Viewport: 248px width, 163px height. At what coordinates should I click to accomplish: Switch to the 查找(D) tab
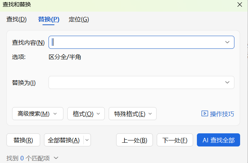(17, 20)
